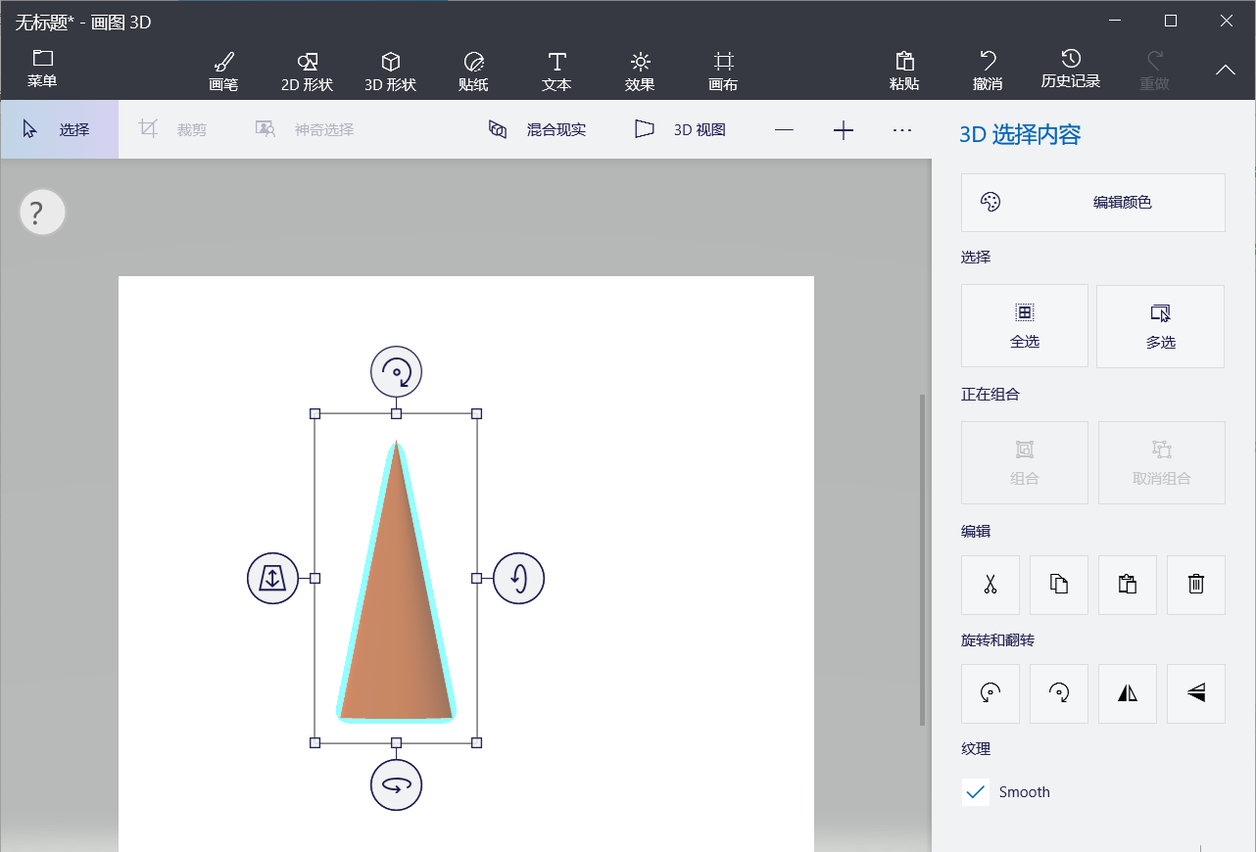Minimize the Paint 3D window
The image size is (1256, 852).
tap(1115, 21)
